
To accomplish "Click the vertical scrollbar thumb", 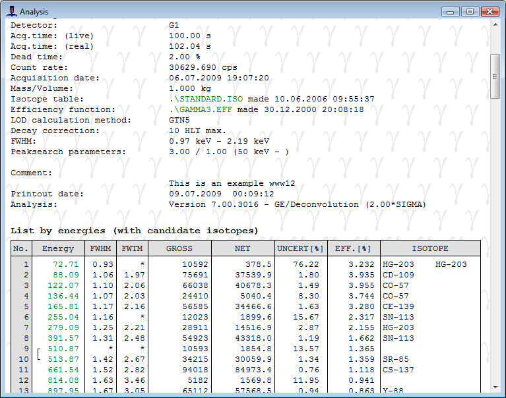I will [x=495, y=69].
